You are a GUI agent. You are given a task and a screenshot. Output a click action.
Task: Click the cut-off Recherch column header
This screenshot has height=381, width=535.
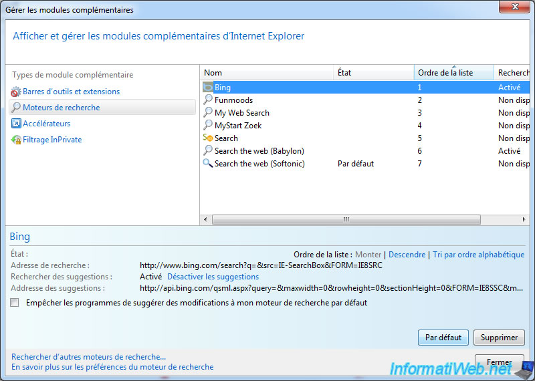(512, 73)
